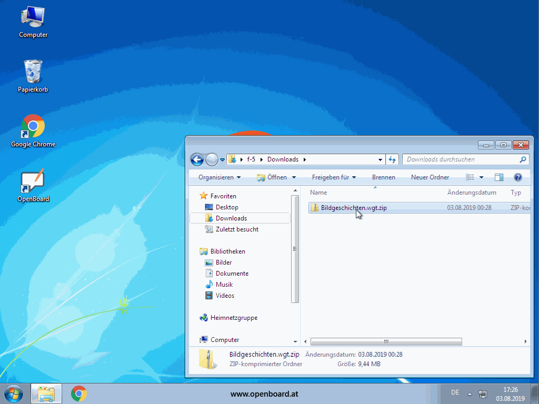Click the search magnifier icon

[x=523, y=159]
